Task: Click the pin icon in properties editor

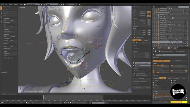Action: click(153, 51)
